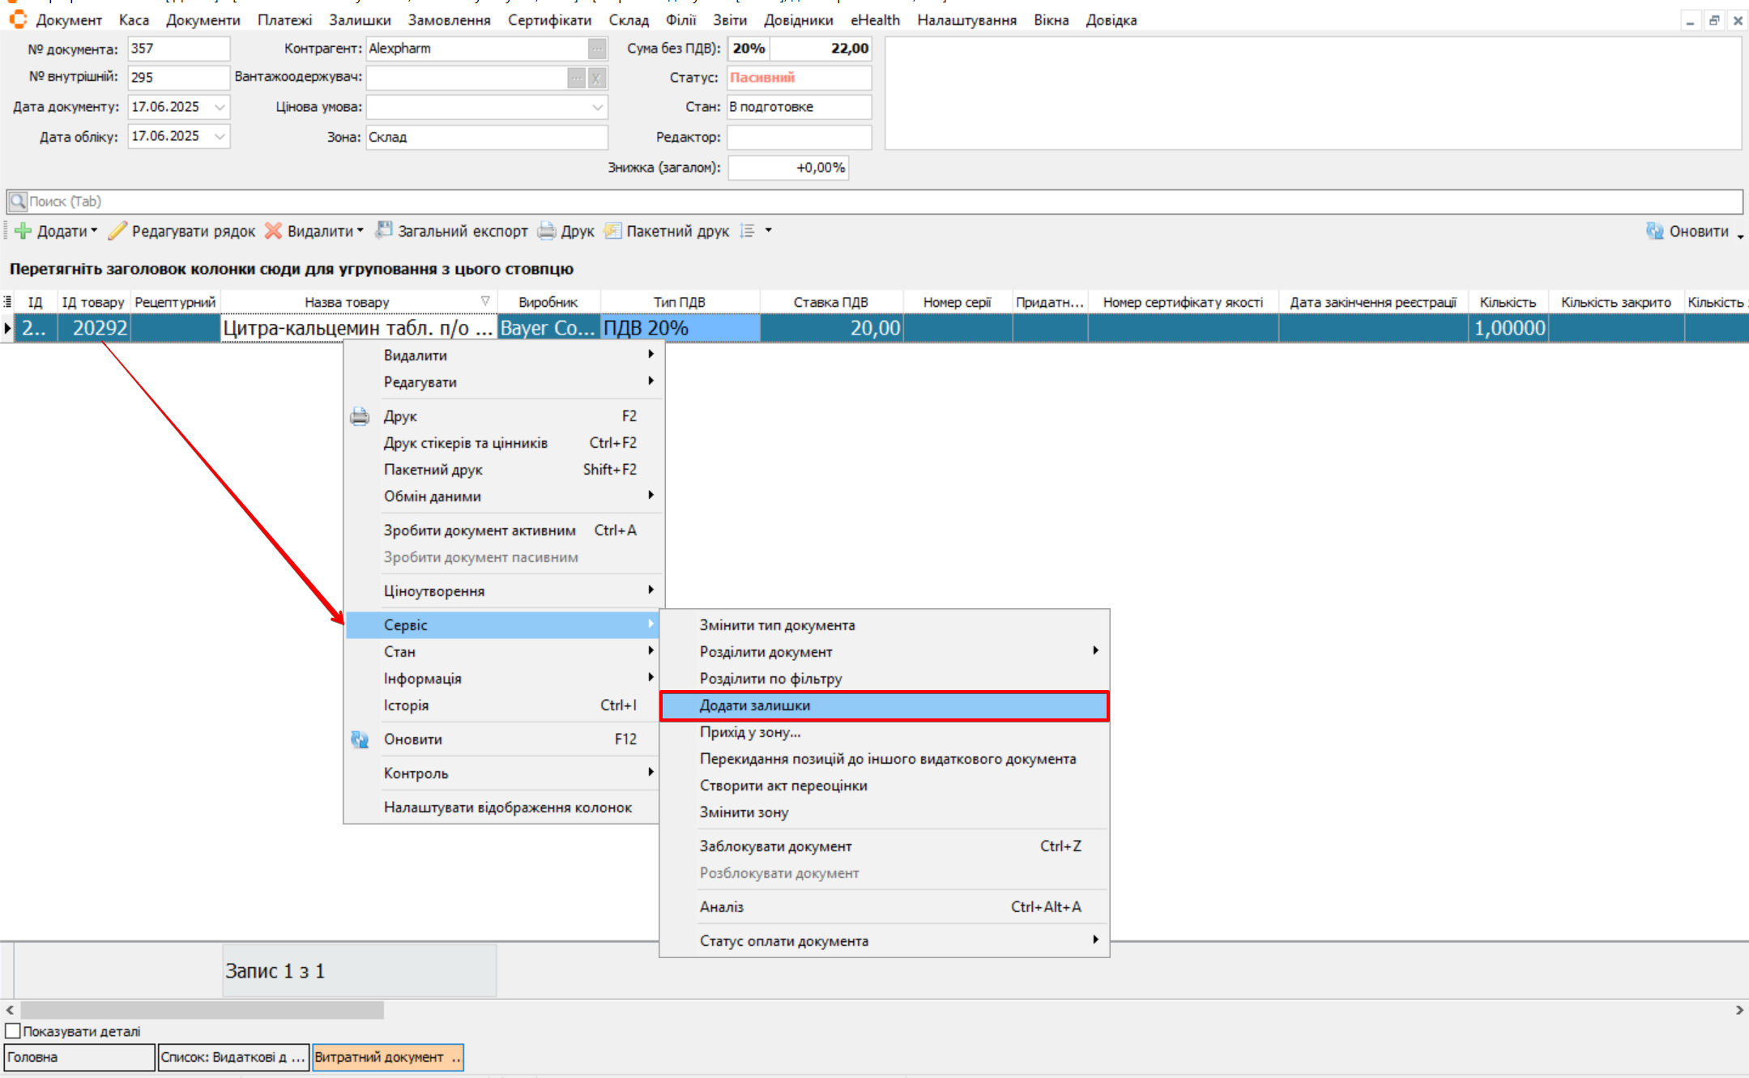Click the horizontal scrollbar thumb

pos(203,1010)
